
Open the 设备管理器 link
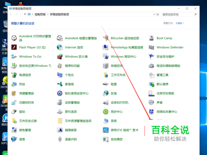pyautogui.click(x=72, y=102)
